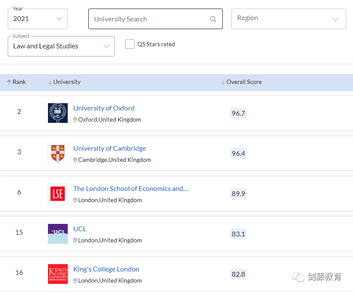Image resolution: width=353 pixels, height=292 pixels.
Task: Click London, United Kingdom text in King's College row
Action: pos(110,281)
